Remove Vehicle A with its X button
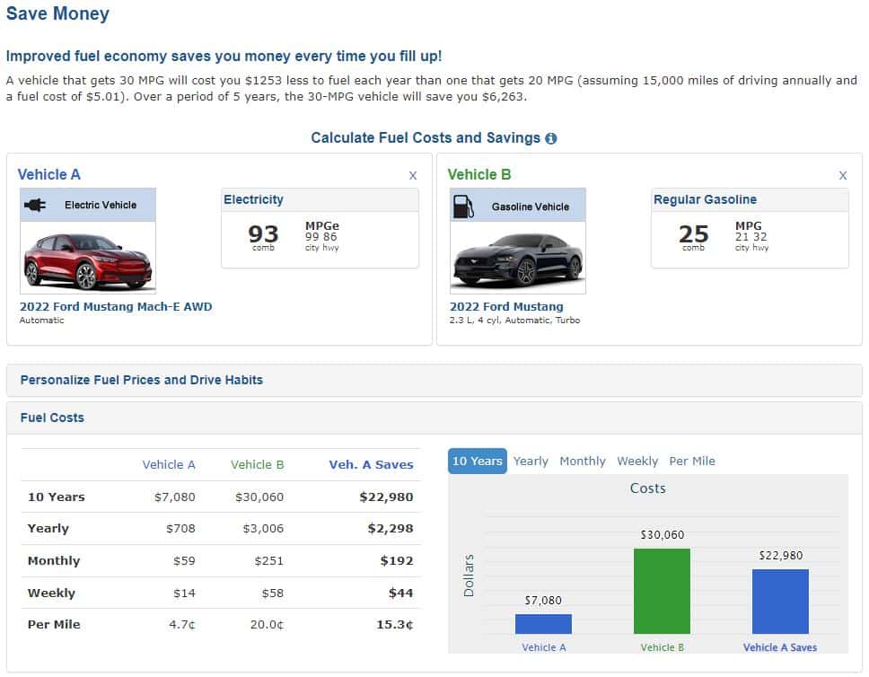 (412, 175)
